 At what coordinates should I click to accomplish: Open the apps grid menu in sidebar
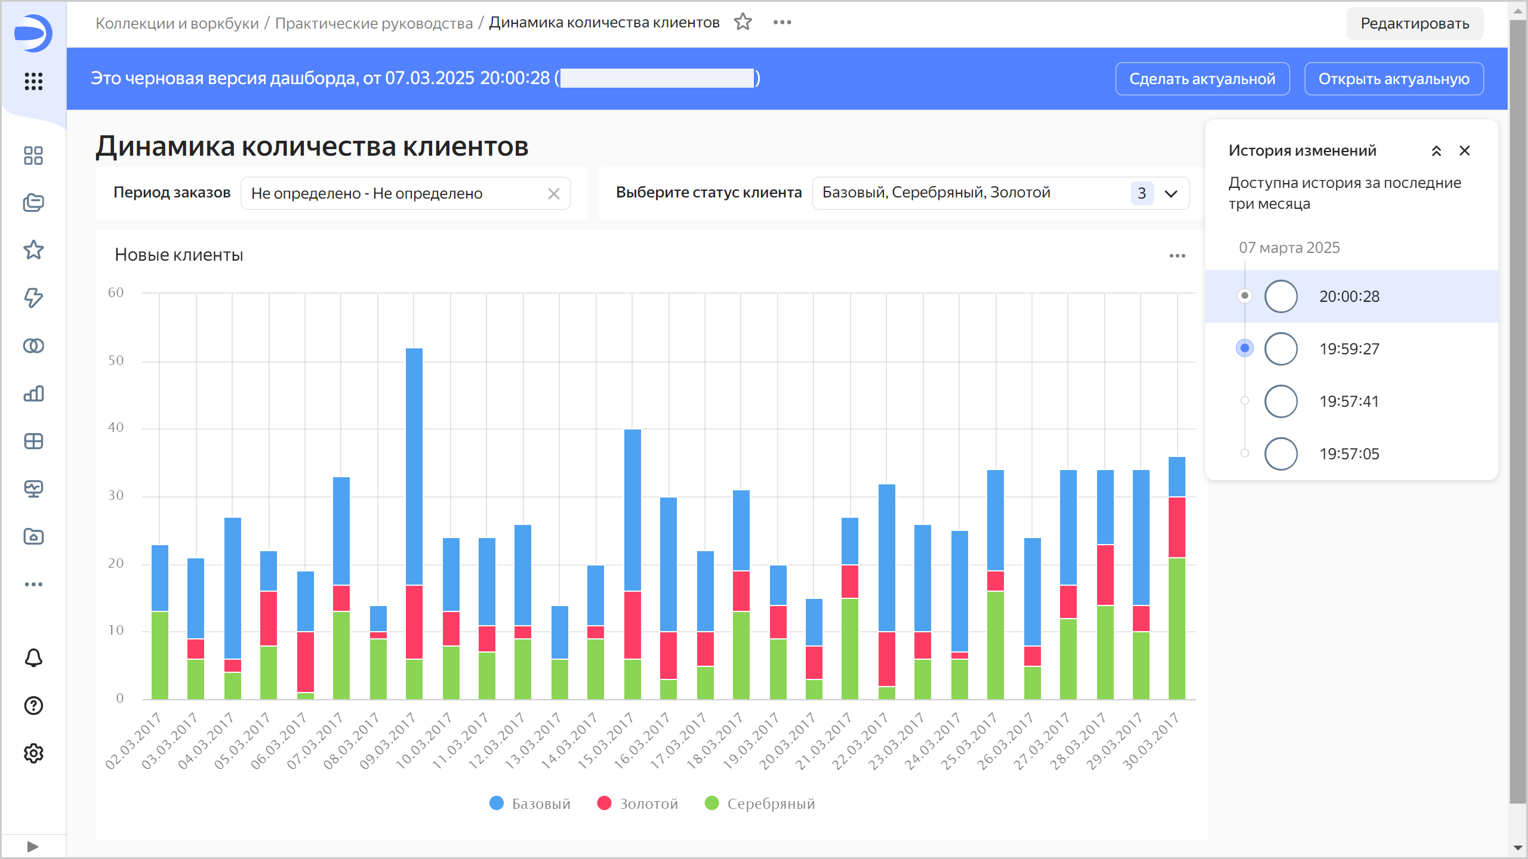pos(33,81)
